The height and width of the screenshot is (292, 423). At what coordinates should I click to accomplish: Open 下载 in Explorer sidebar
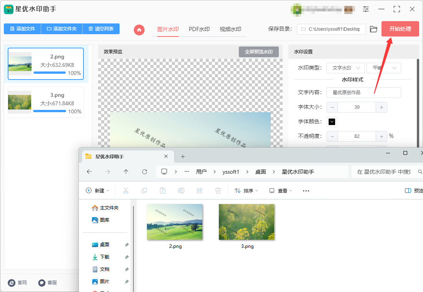coord(104,257)
